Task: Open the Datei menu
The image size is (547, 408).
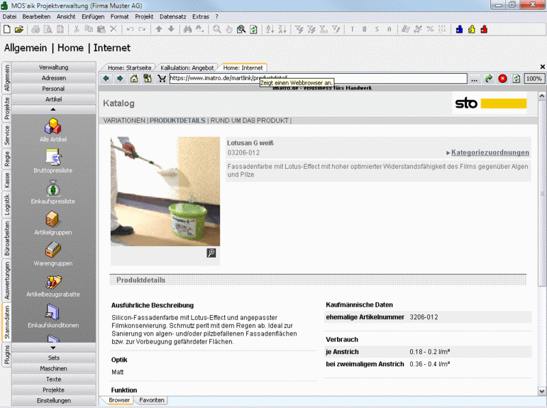Action: pos(10,16)
